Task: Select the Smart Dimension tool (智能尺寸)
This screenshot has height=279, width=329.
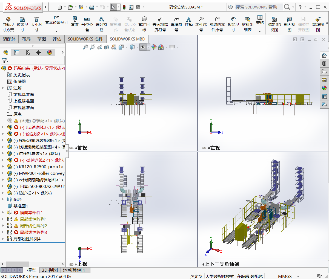Action: coord(233,24)
